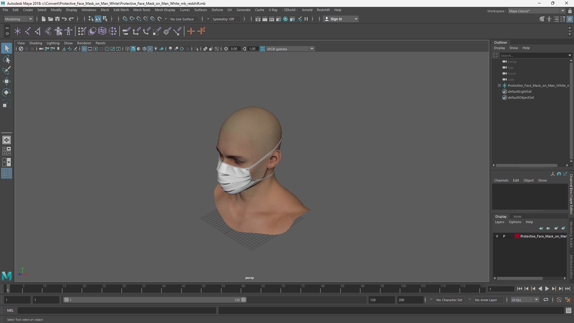Image resolution: width=574 pixels, height=323 pixels.
Task: Open the Workspace Maya Classic dropdown
Action: pos(536,11)
